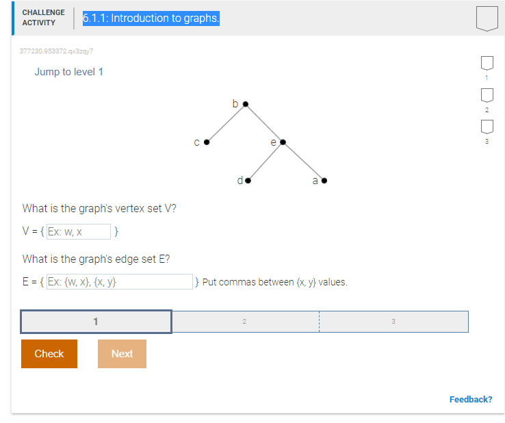This screenshot has width=505, height=423.
Task: Switch to level 3 progress segment
Action: 393,322
